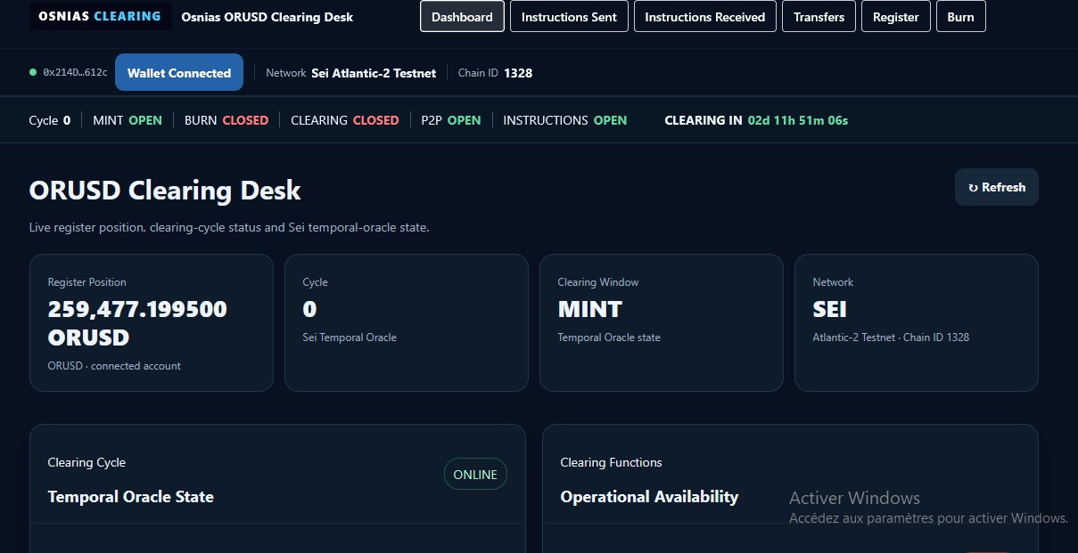Image resolution: width=1078 pixels, height=553 pixels.
Task: Click the Cycle 0 status bar entry
Action: click(x=50, y=120)
